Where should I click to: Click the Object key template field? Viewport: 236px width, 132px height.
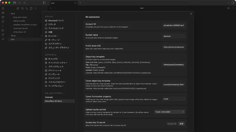[x=173, y=65]
